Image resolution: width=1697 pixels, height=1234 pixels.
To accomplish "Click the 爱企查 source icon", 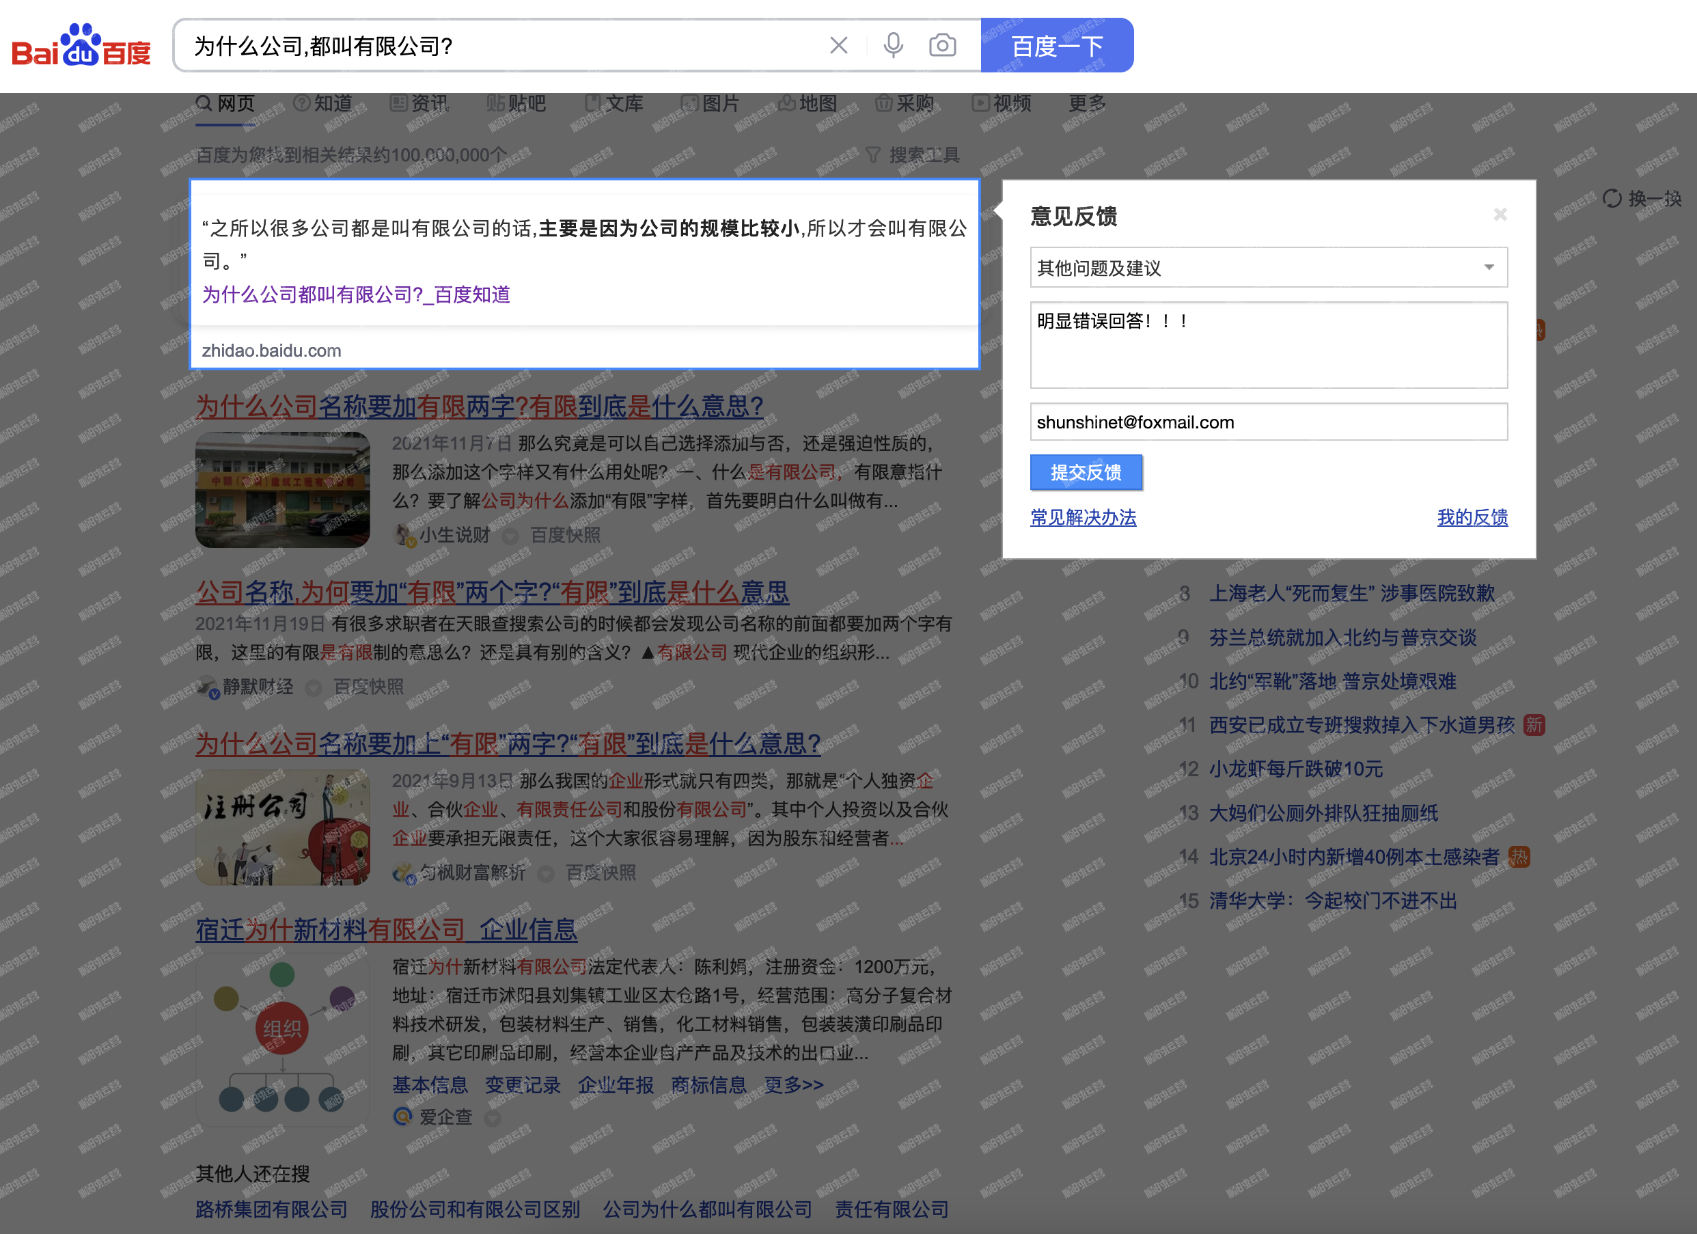I will [402, 1116].
